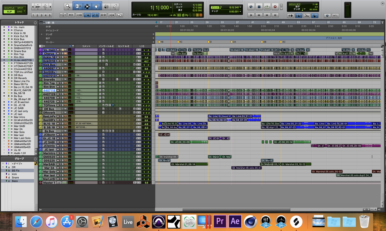
Task: Open the Group list header dropdown menu
Action: pos(35,158)
